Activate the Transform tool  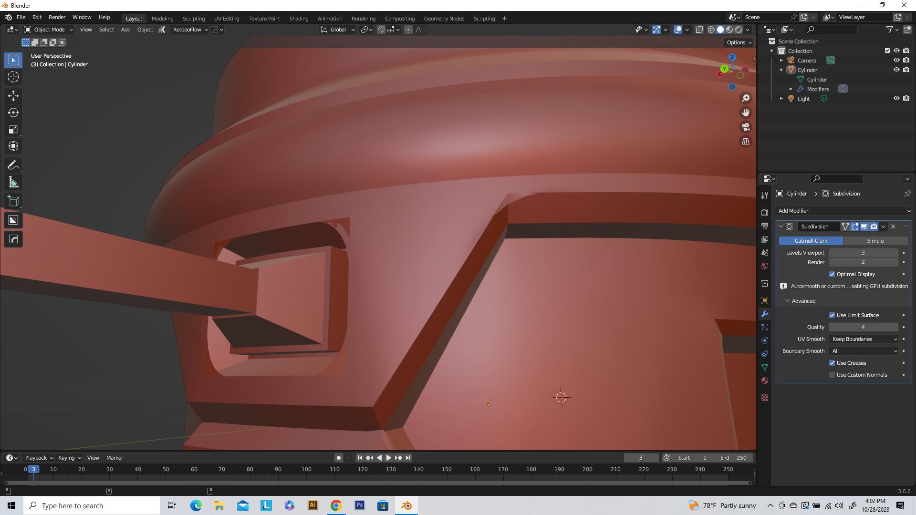click(x=13, y=146)
